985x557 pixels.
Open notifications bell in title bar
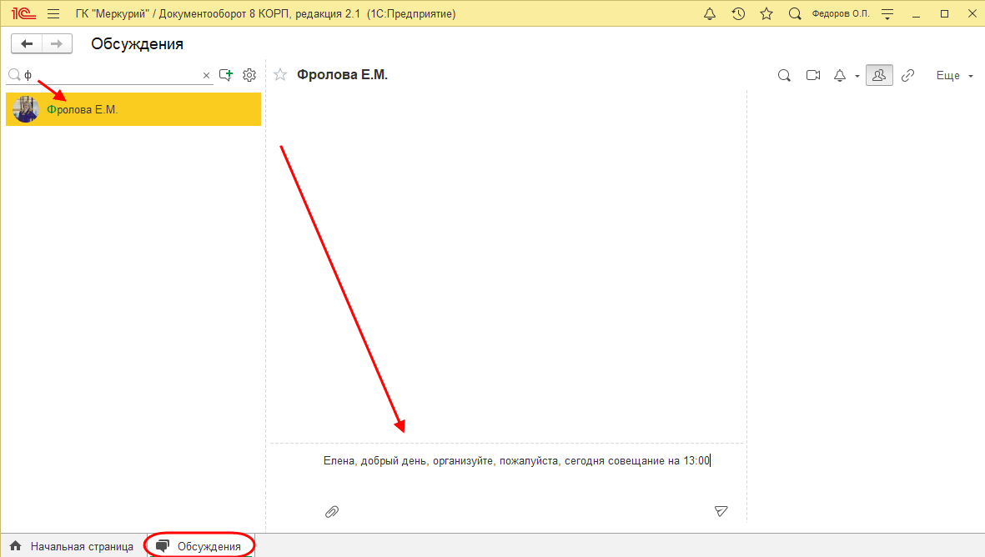(710, 14)
